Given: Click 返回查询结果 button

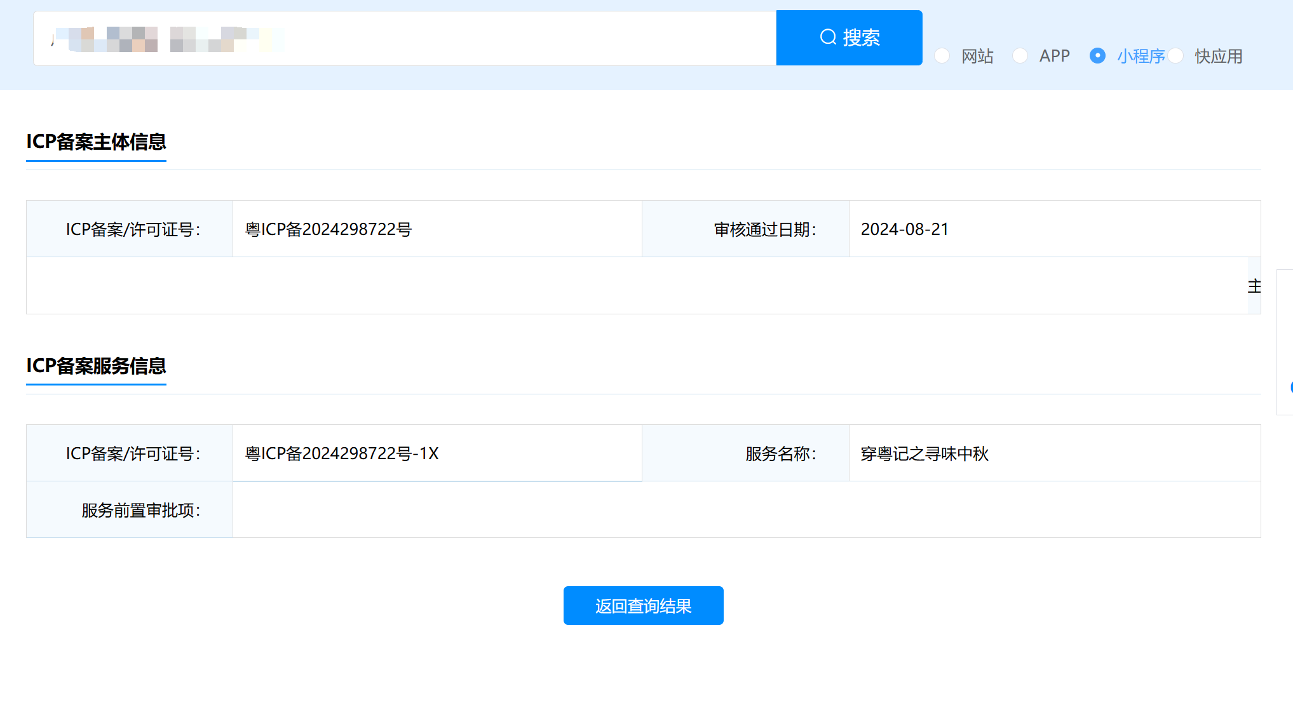Looking at the screenshot, I should click(x=643, y=605).
